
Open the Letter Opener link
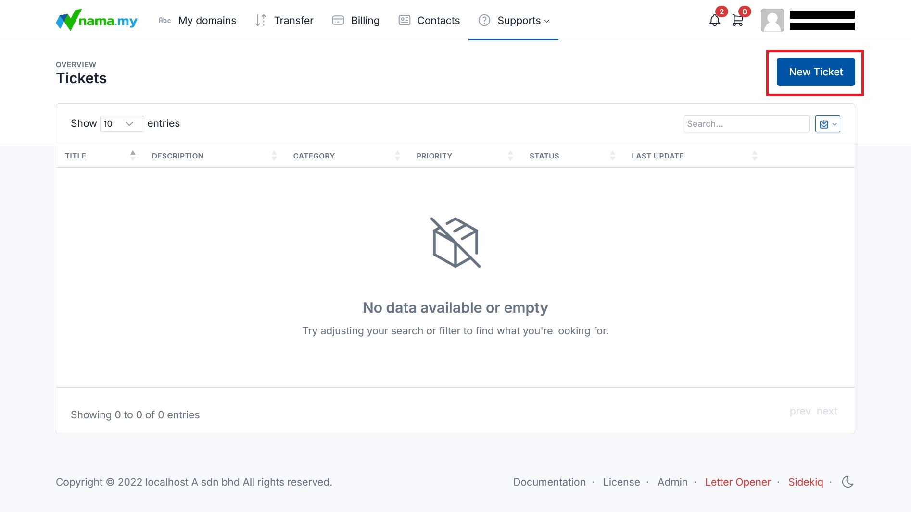click(x=737, y=482)
